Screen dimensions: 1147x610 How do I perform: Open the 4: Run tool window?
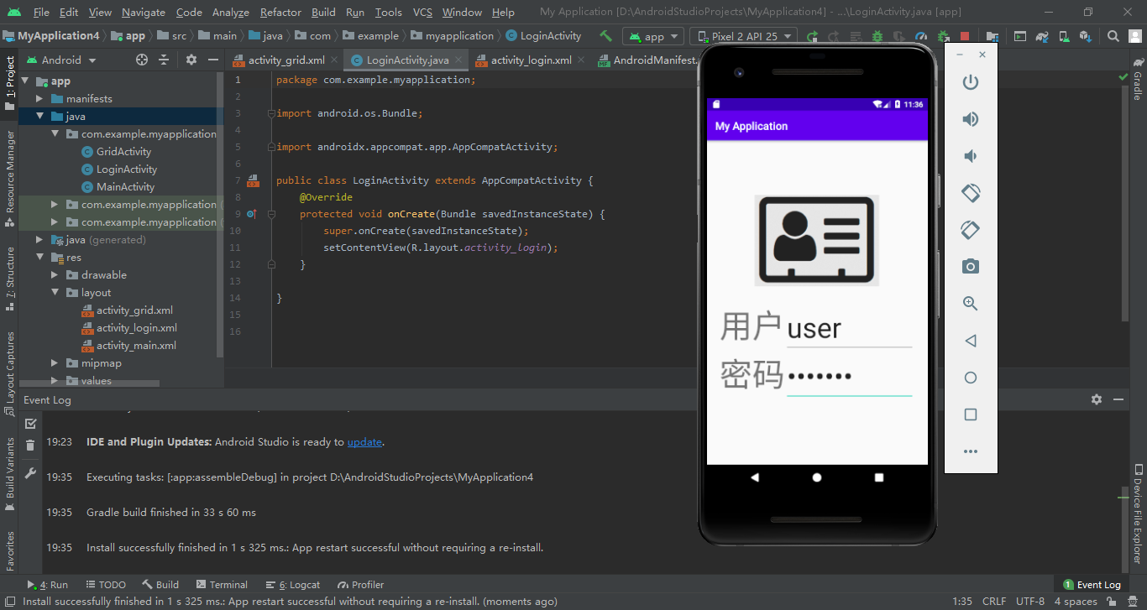(48, 585)
